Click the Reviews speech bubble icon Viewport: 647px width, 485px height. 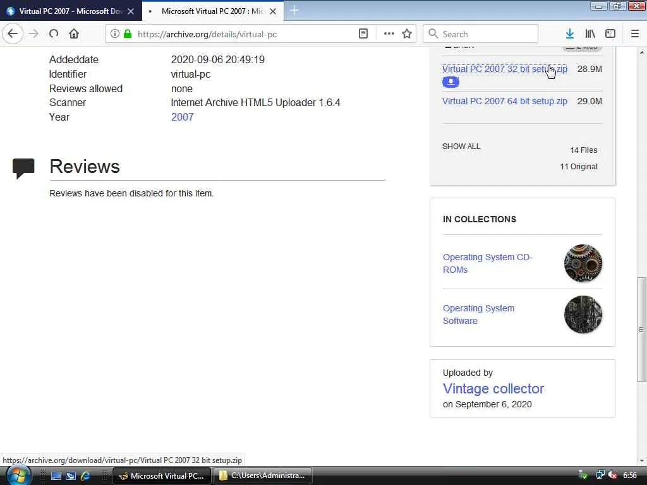pos(23,168)
